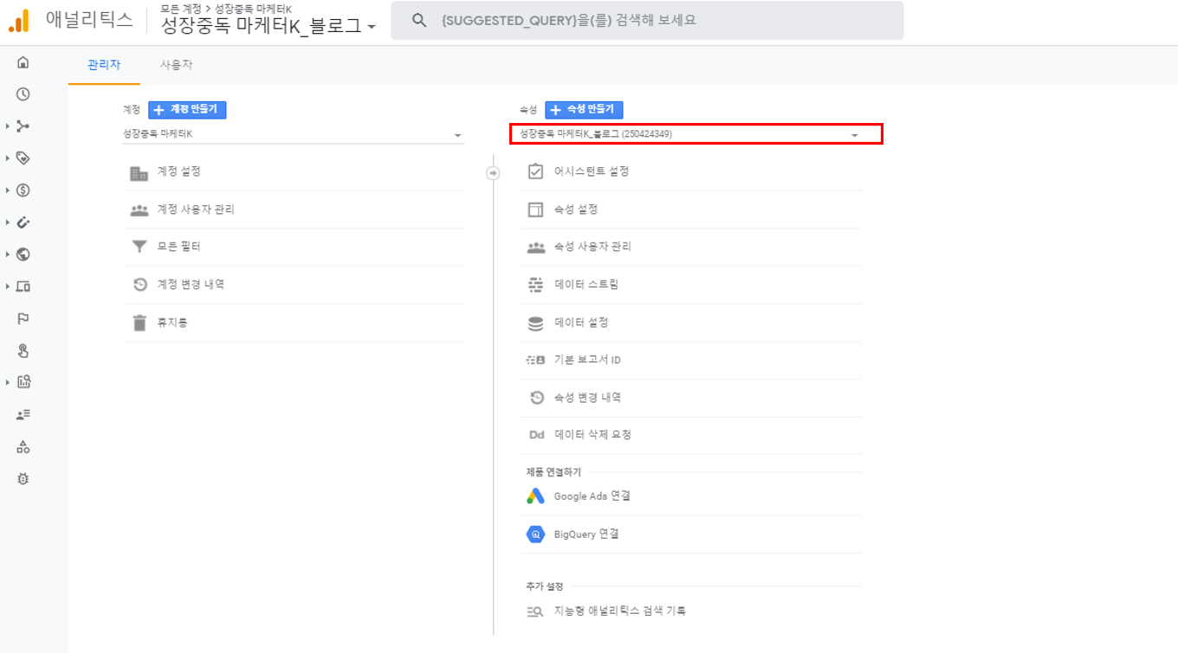Image resolution: width=1178 pixels, height=653 pixels.
Task: Expand the Acquisition section arrow in sidebar
Action: point(8,126)
